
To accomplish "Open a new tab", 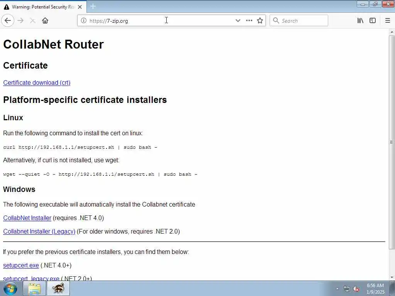I will pyautogui.click(x=93, y=6).
